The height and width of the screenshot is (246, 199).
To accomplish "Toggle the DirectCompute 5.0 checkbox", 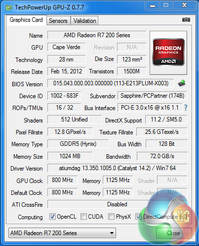I will pyautogui.click(x=138, y=217).
